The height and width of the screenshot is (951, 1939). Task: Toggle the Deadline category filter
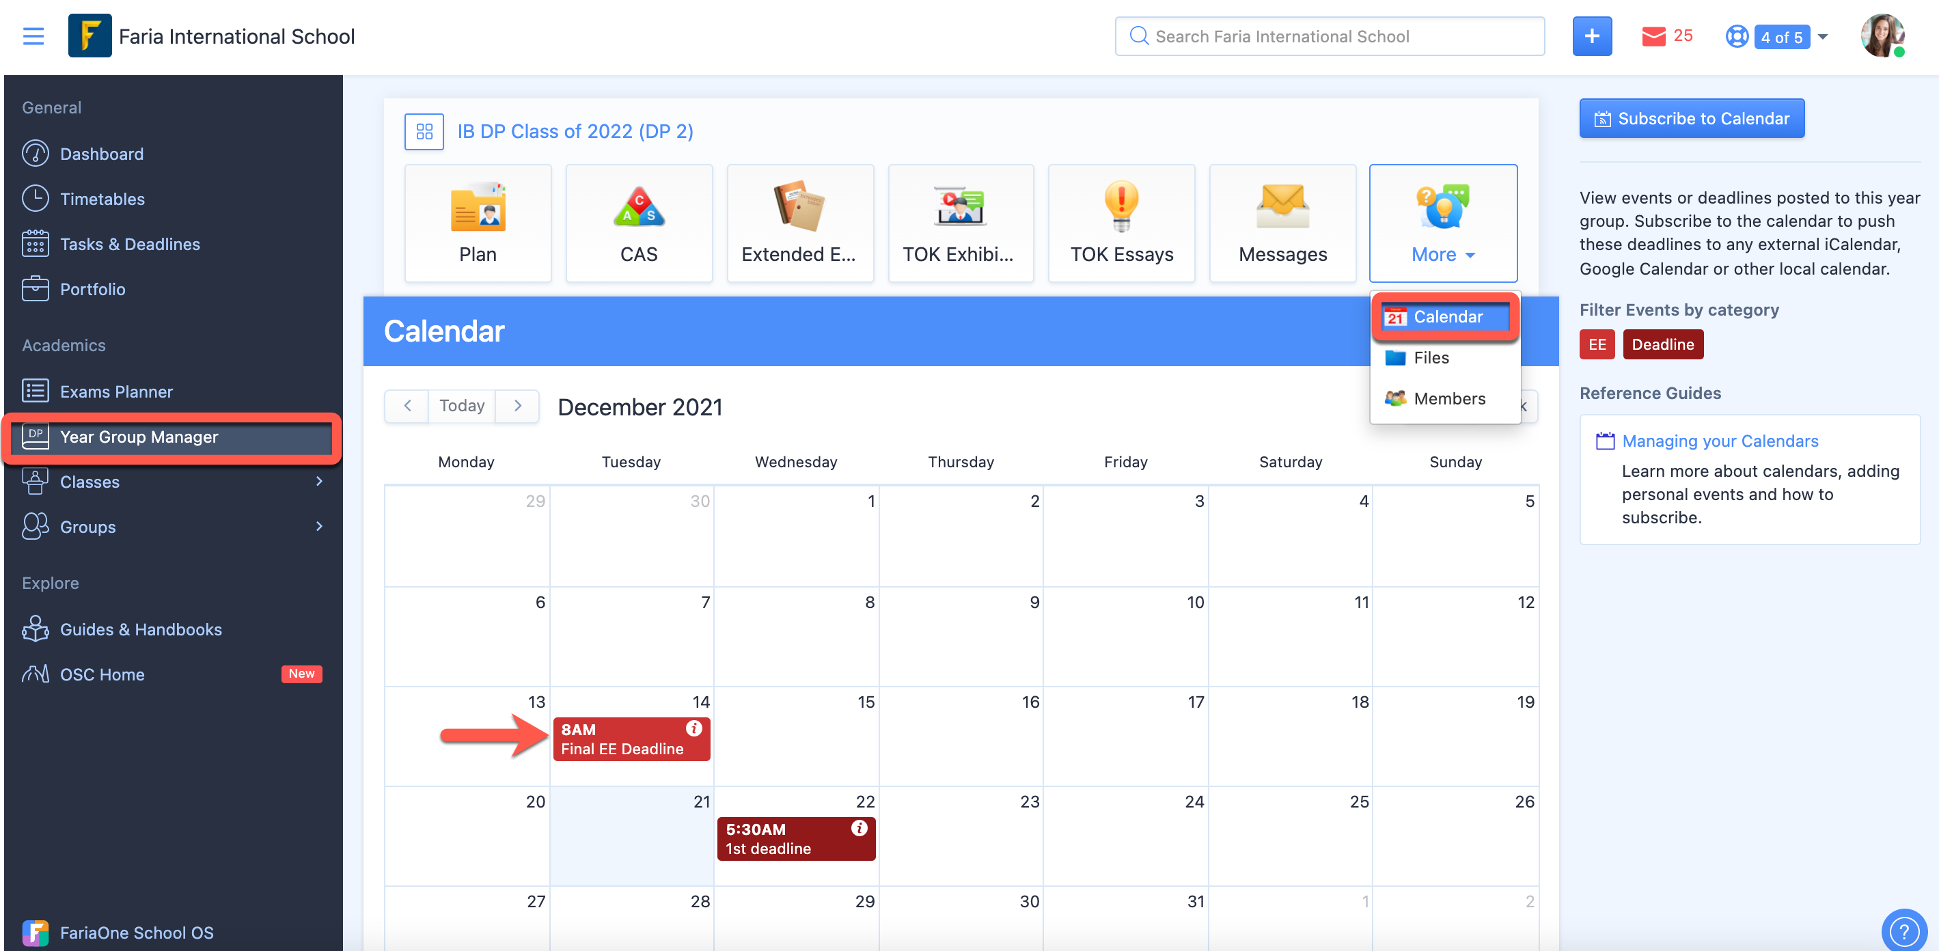click(x=1662, y=345)
